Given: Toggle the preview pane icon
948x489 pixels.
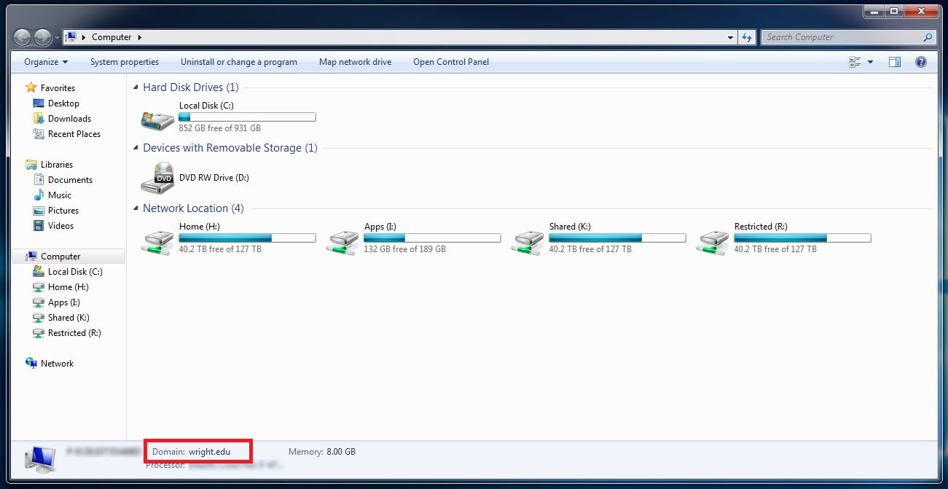Looking at the screenshot, I should [x=895, y=62].
